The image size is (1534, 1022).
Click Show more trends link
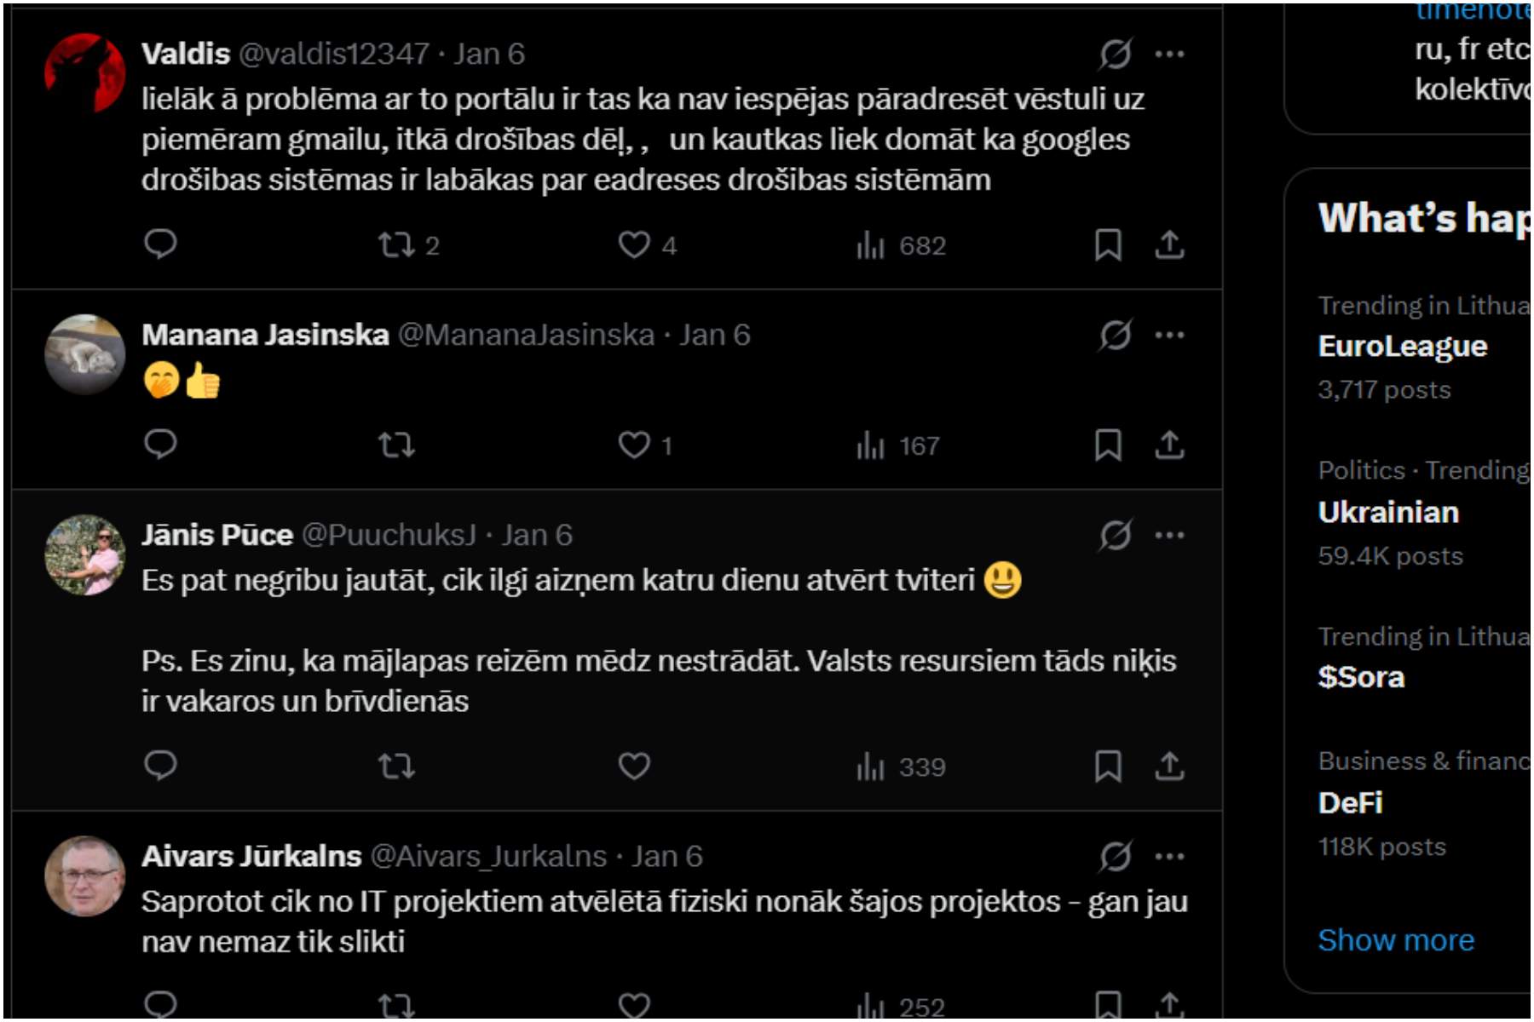tap(1396, 940)
